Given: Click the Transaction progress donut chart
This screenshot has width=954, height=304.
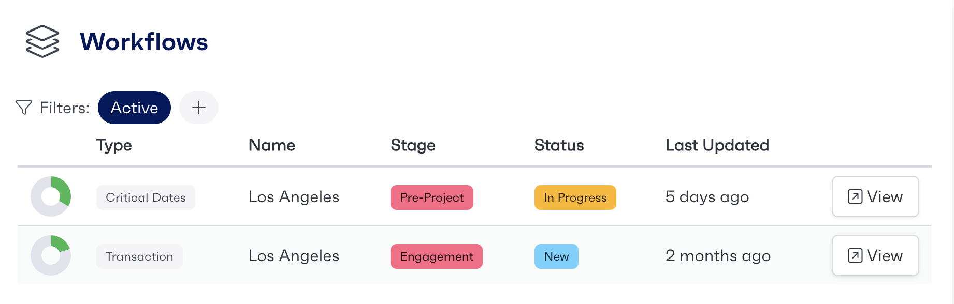Looking at the screenshot, I should pyautogui.click(x=51, y=255).
